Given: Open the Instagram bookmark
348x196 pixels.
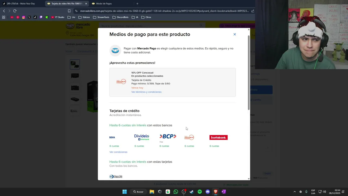Looking at the screenshot, I should 24,17.
